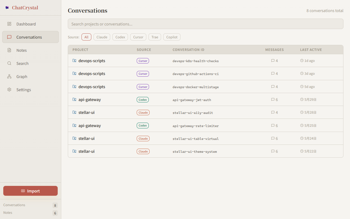This screenshot has height=219, width=350.
Task: Click the Import button
Action: [30, 191]
